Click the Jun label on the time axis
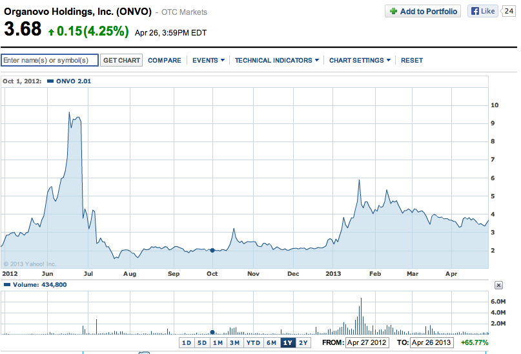The image size is (521, 354). point(48,273)
